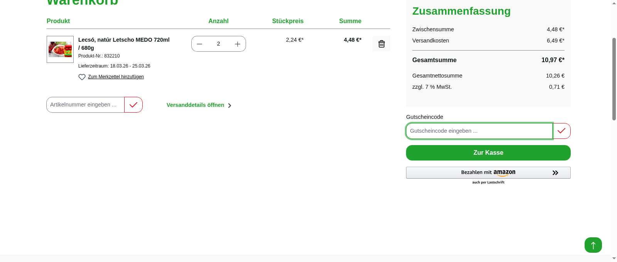Click the Amazon Pay arrow icon

pos(555,172)
